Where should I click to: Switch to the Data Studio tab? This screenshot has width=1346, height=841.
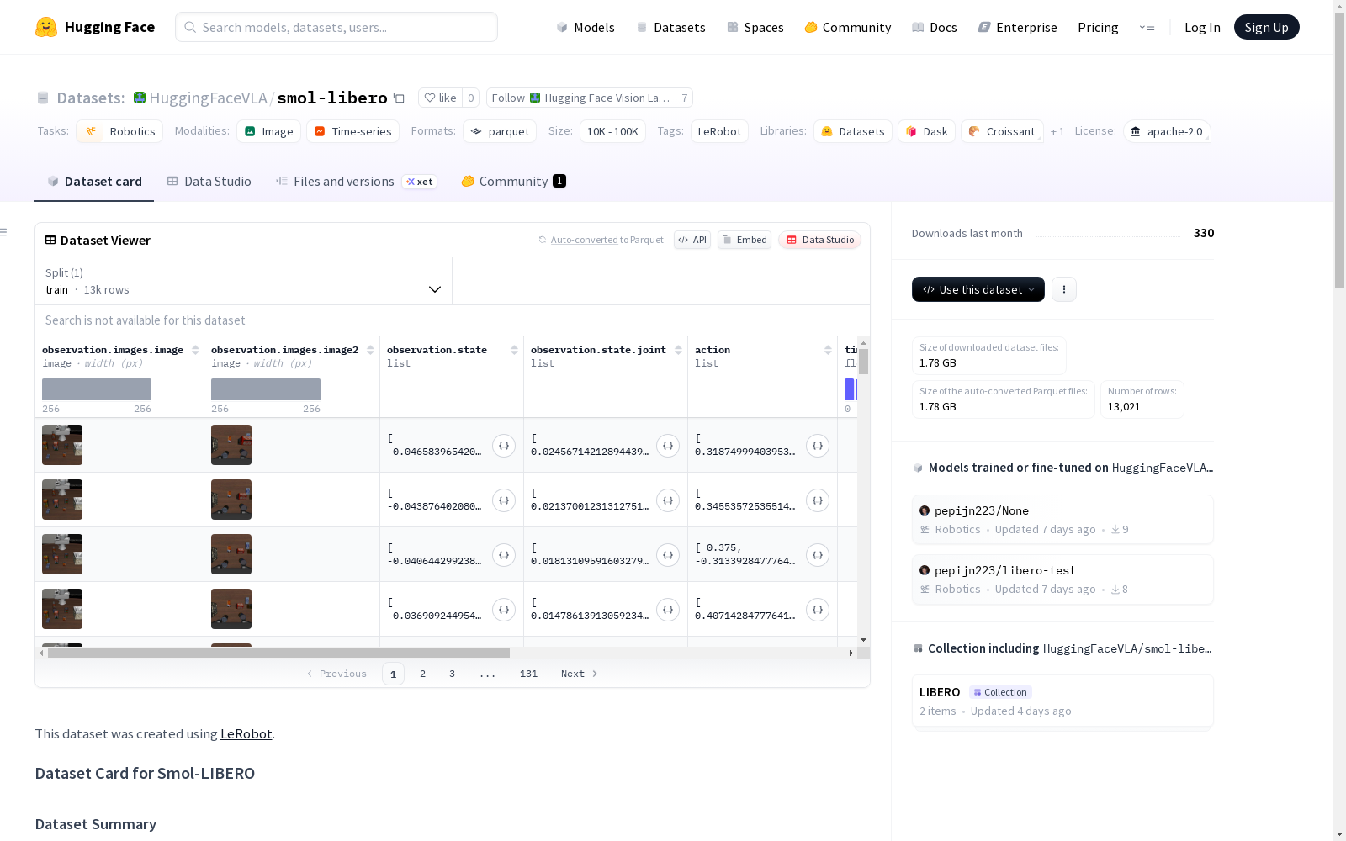pyautogui.click(x=209, y=182)
